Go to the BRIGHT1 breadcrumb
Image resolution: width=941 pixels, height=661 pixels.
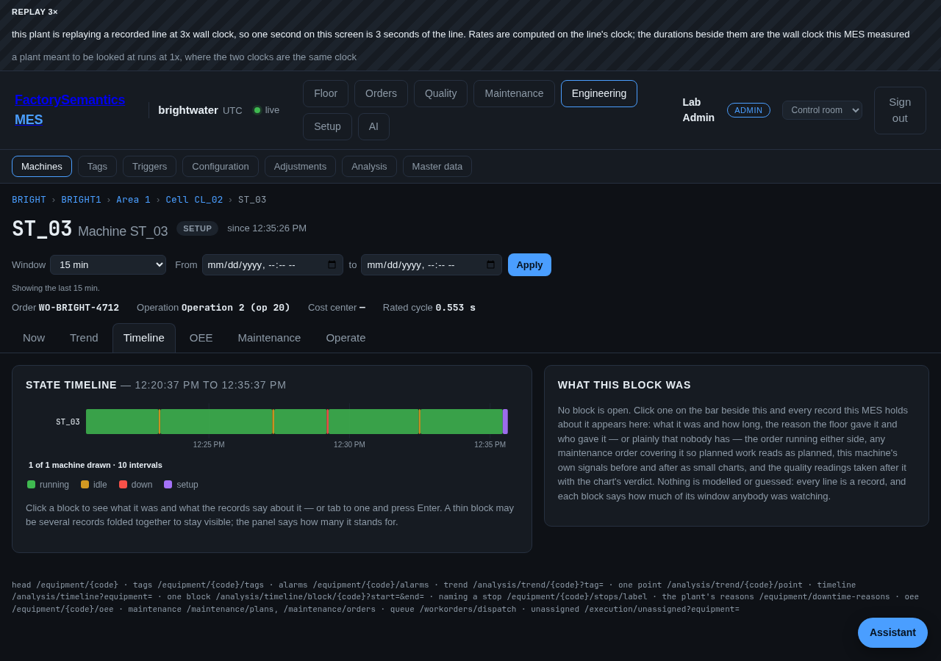(x=82, y=200)
